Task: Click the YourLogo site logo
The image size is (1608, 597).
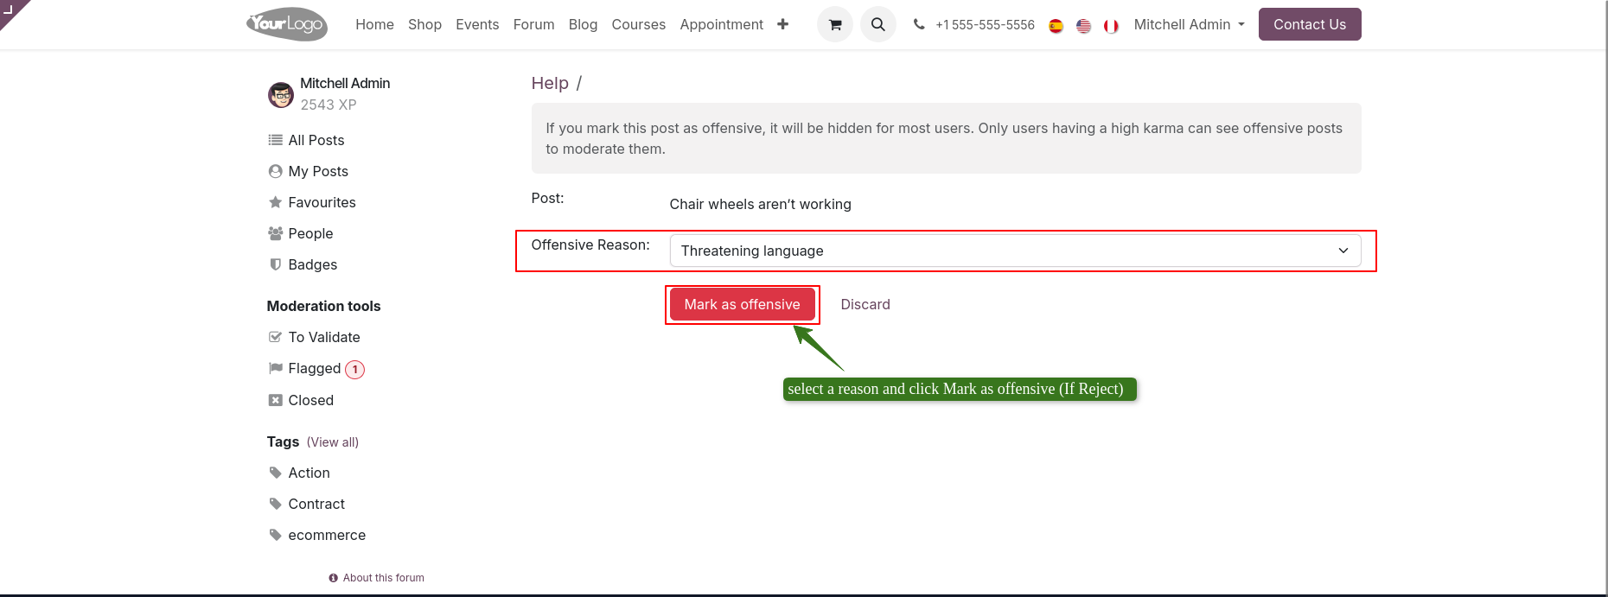Action: click(x=287, y=24)
